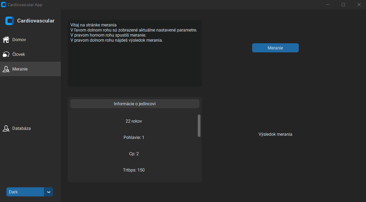Click the Informácie o jedincovi header
This screenshot has width=366, height=202.
tap(135, 104)
